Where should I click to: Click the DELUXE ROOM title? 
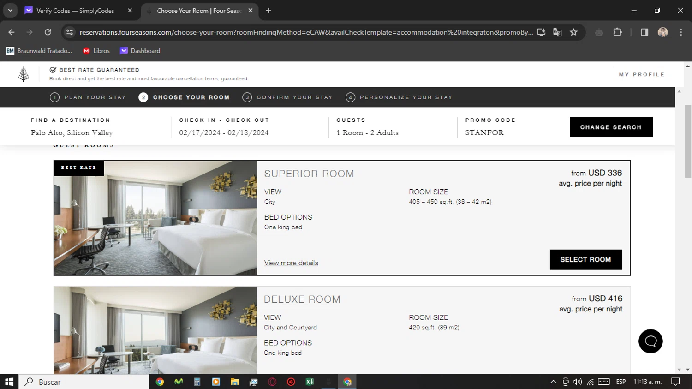point(302,299)
